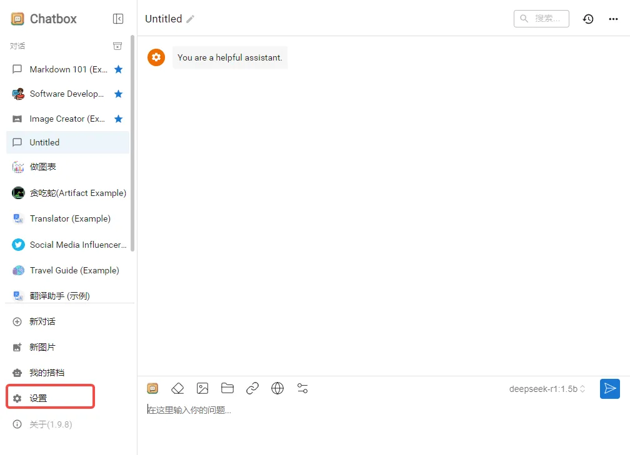The height and width of the screenshot is (455, 630).
Task: Click the search box in the header
Action: 541,19
